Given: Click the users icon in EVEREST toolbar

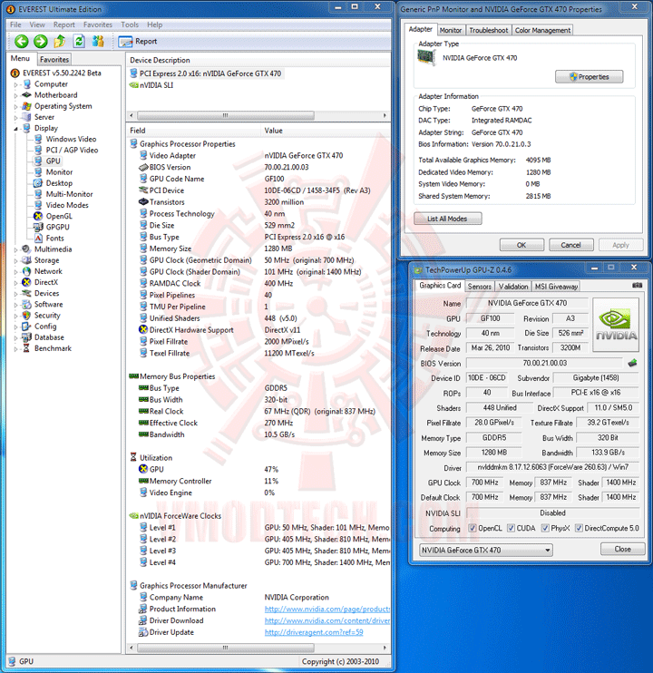Looking at the screenshot, I should click(98, 41).
